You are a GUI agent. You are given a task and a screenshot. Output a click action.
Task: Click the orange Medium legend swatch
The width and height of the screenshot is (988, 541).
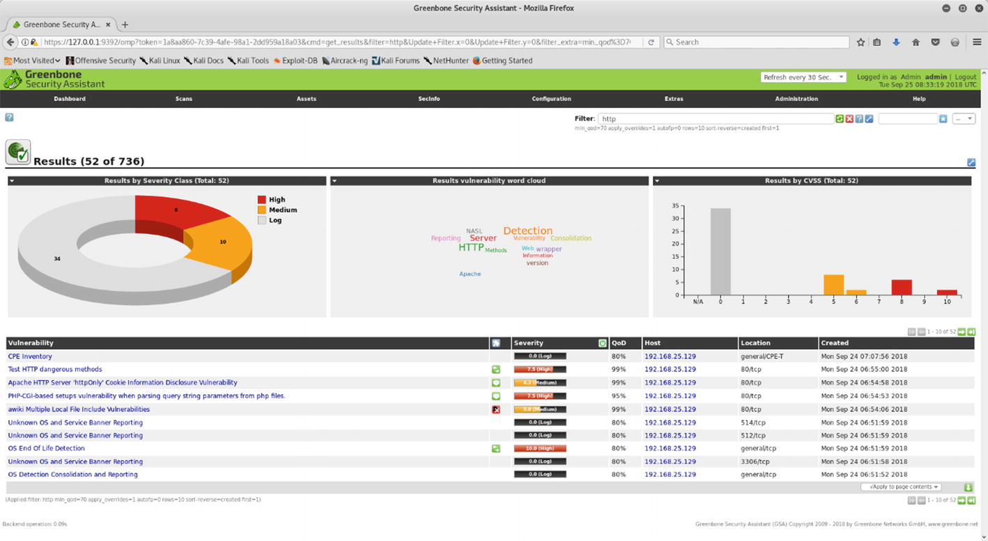(x=262, y=210)
